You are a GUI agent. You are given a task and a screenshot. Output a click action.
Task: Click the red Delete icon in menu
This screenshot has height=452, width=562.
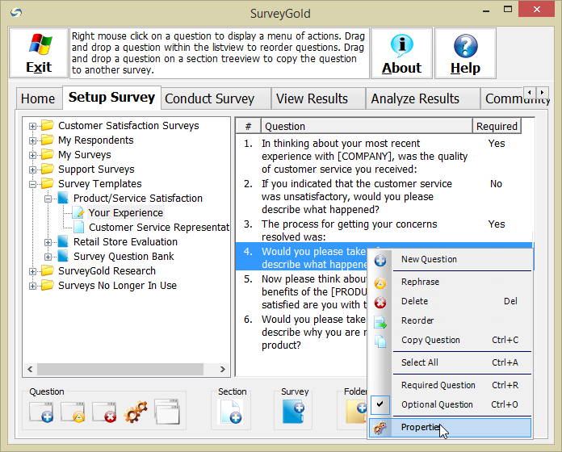(x=380, y=303)
